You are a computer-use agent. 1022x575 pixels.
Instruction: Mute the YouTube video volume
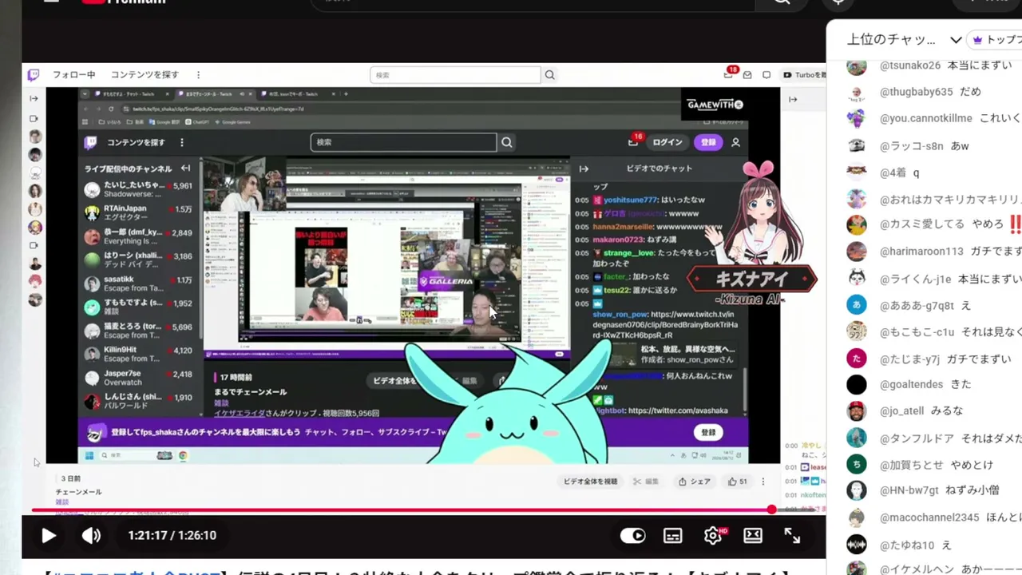pos(92,536)
